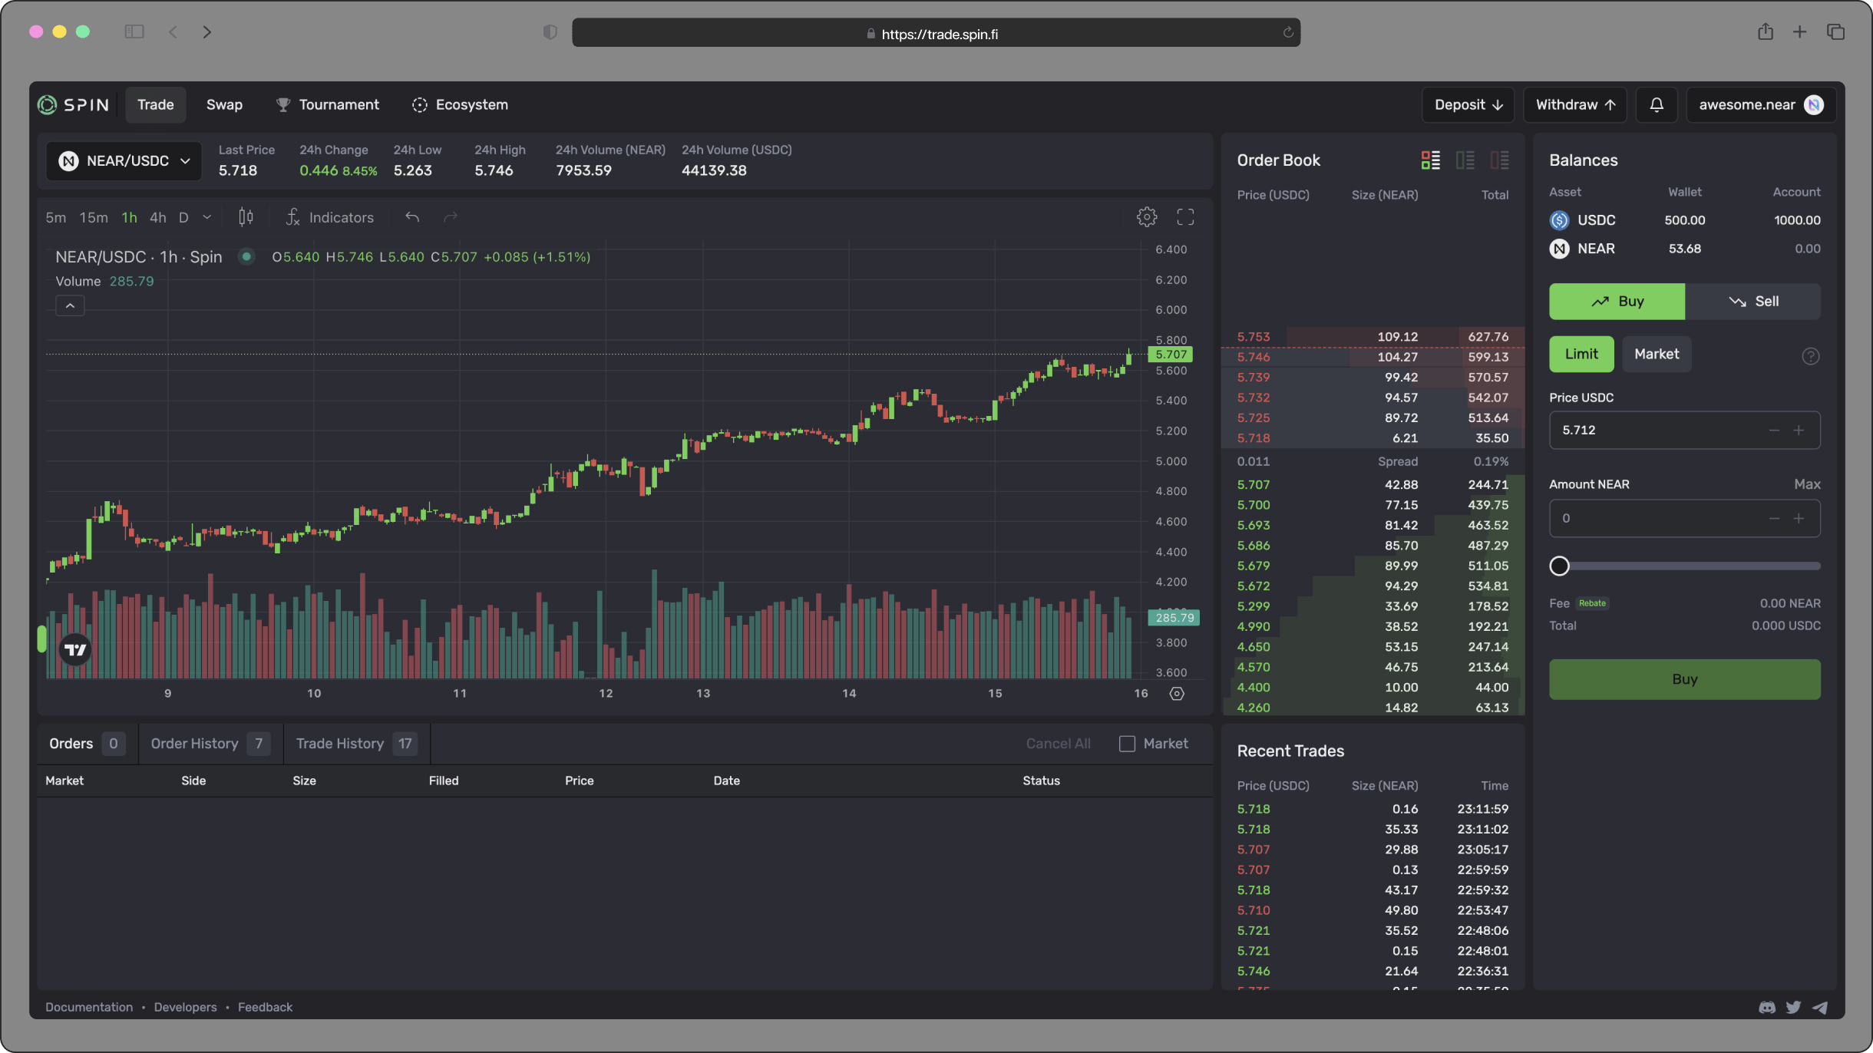The height and width of the screenshot is (1053, 1873).
Task: Show only asks order book view
Action: click(x=1500, y=160)
